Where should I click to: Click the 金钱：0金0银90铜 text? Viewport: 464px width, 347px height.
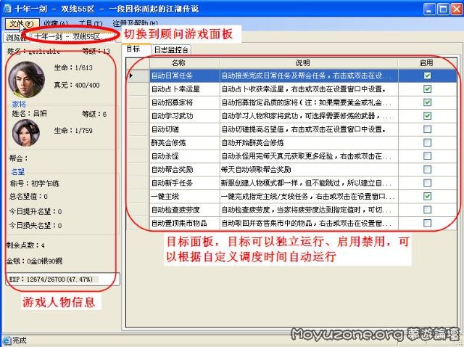tap(34, 261)
